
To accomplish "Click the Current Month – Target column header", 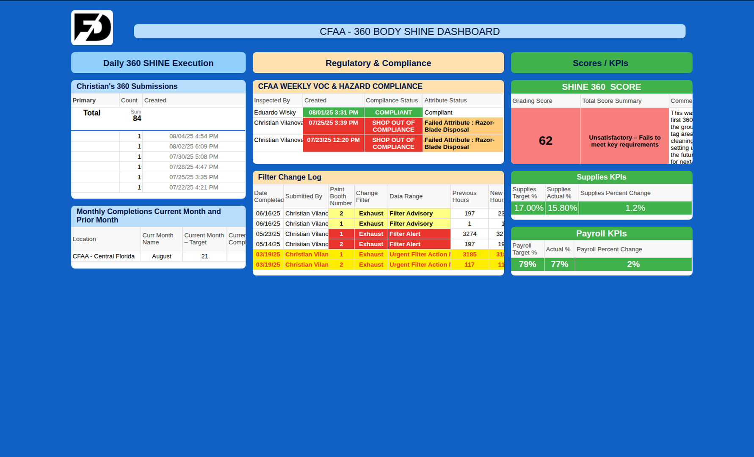I will [204, 239].
